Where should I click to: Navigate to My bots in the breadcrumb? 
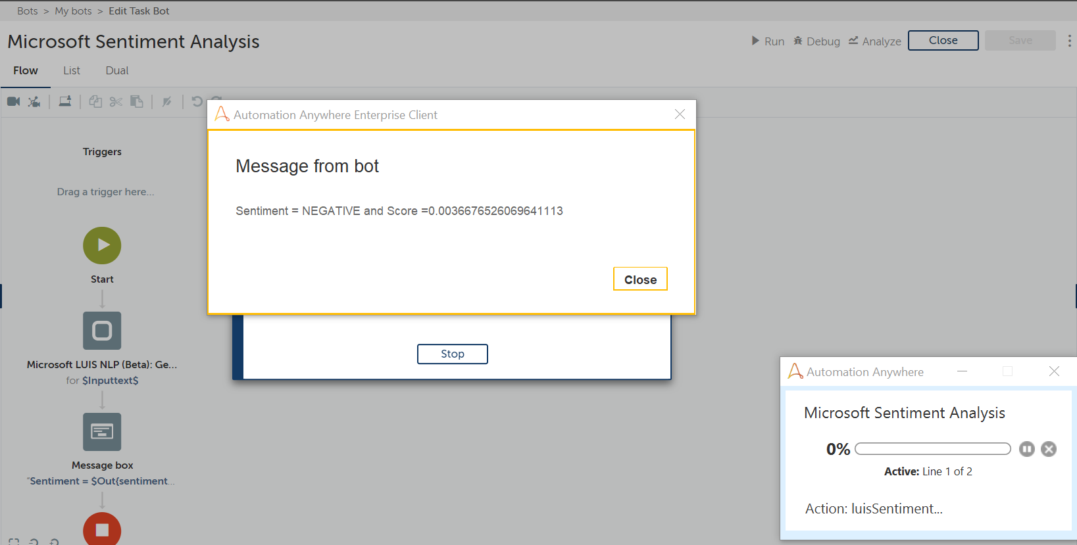[73, 11]
